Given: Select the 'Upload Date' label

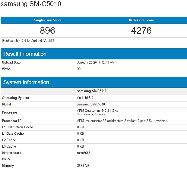Looking at the screenshot, I should pos(11,63).
